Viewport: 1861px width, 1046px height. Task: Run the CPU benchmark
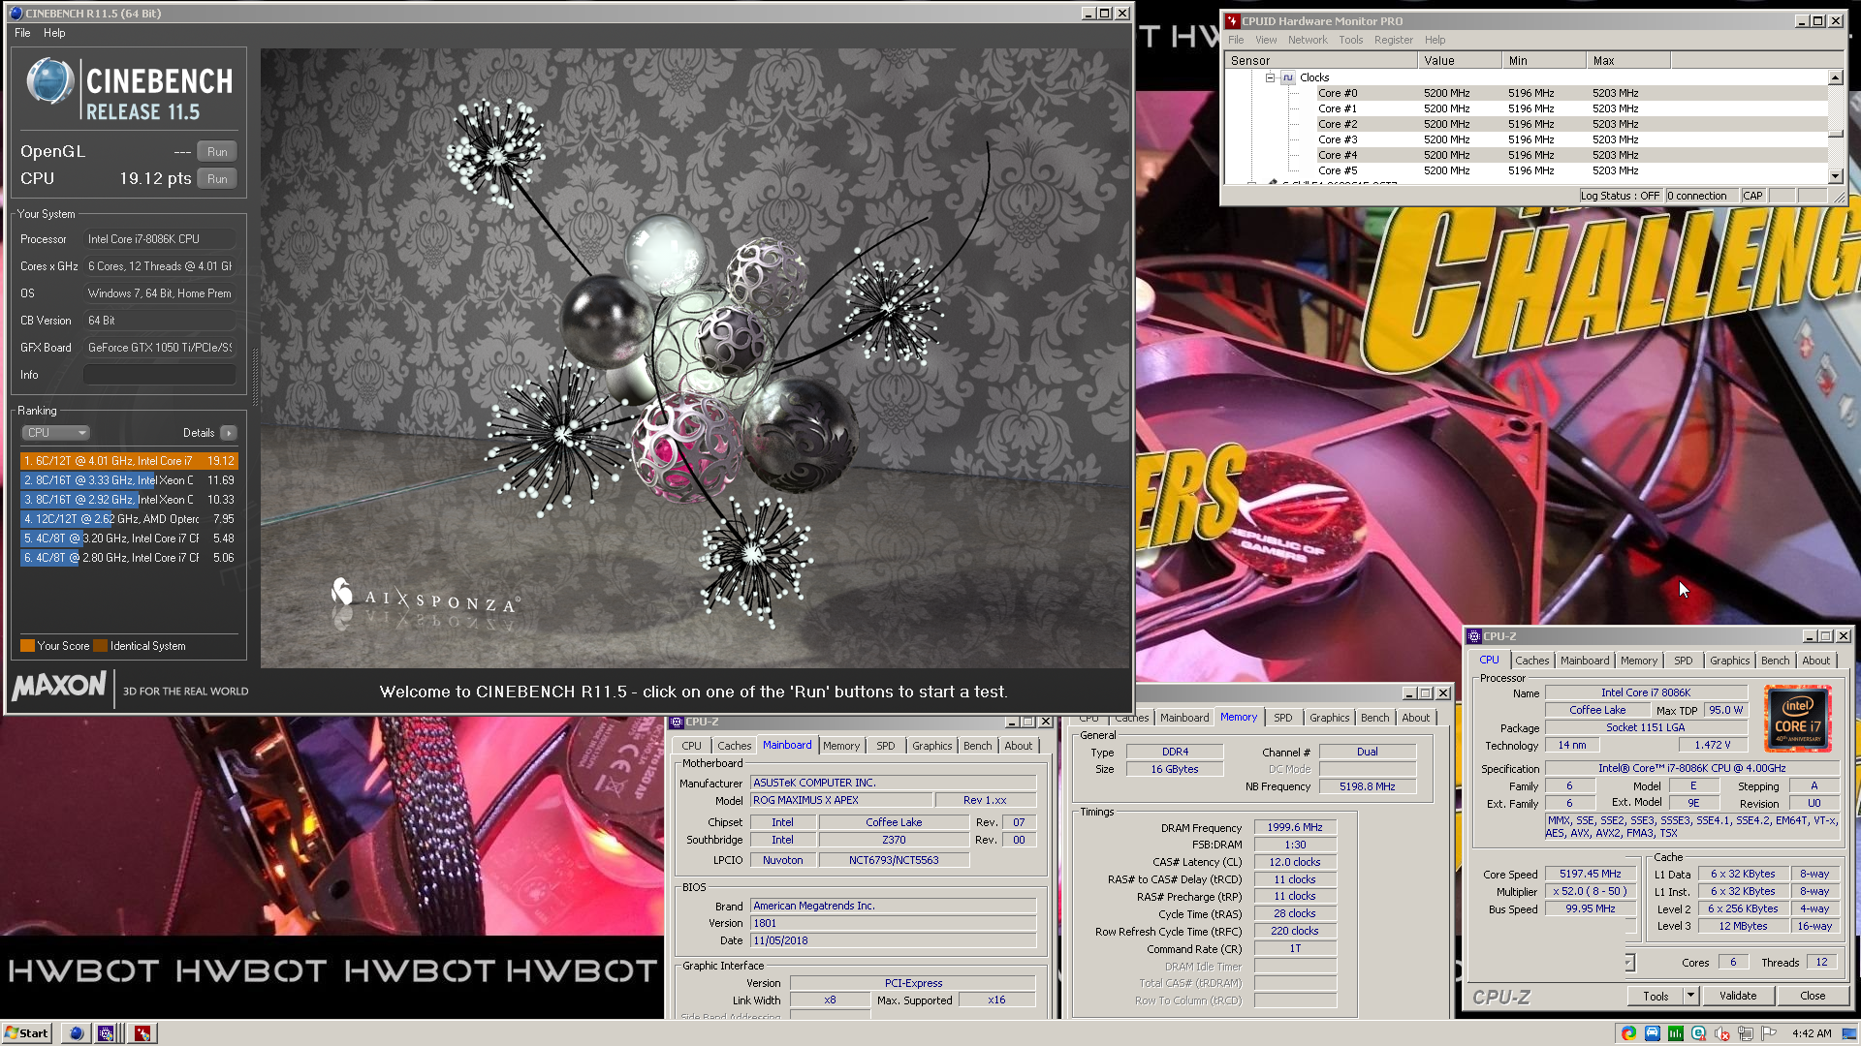[x=217, y=179]
